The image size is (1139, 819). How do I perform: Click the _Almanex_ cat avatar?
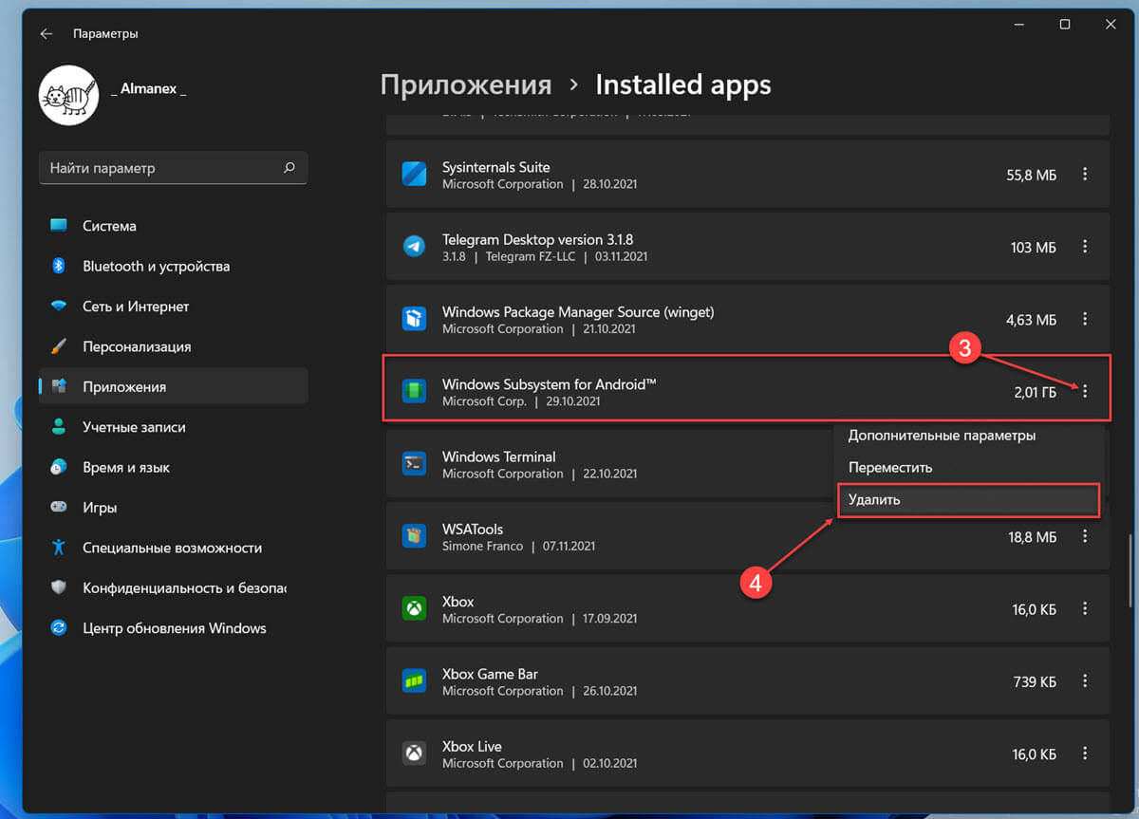click(67, 95)
